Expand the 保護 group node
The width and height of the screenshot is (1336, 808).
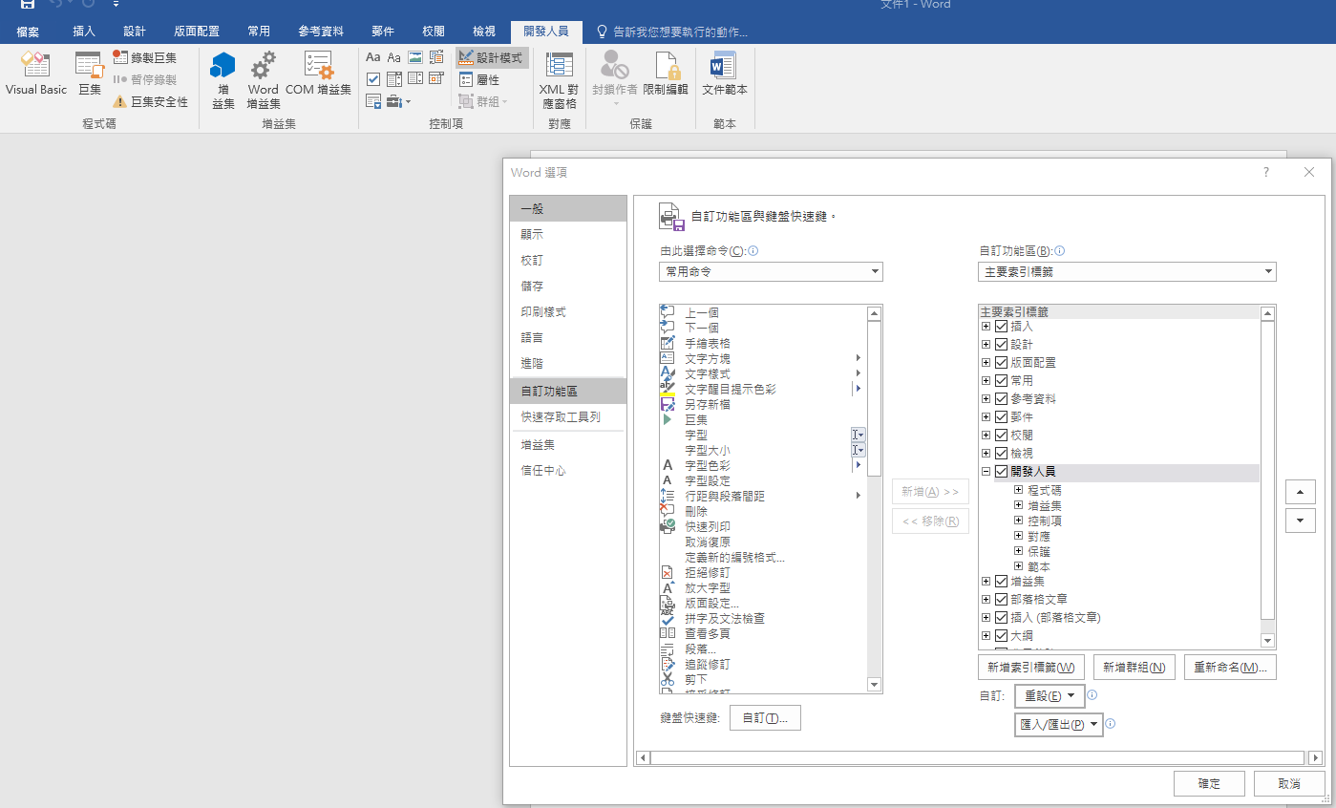click(x=1019, y=551)
